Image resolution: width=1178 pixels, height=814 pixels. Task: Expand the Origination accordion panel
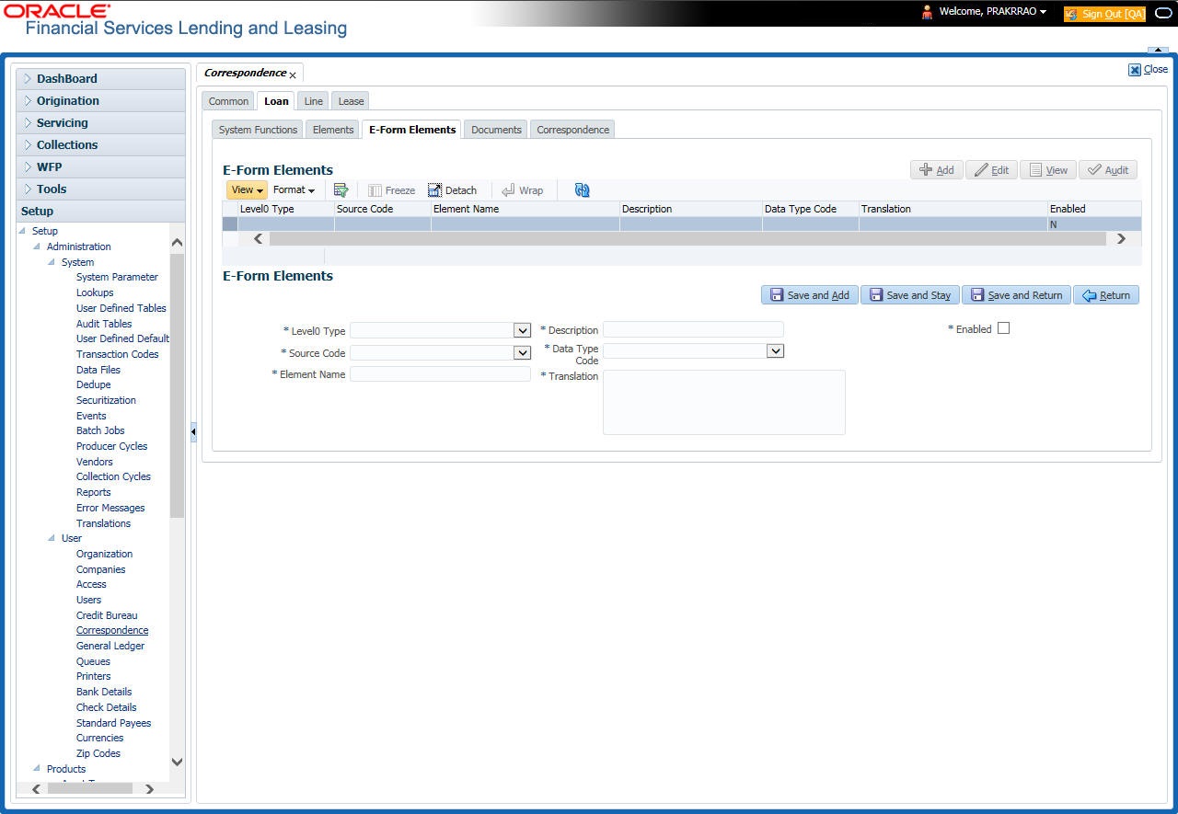pyautogui.click(x=100, y=101)
